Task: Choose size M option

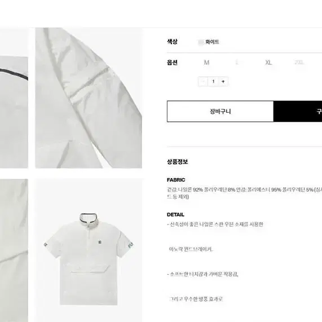Action: [x=206, y=63]
